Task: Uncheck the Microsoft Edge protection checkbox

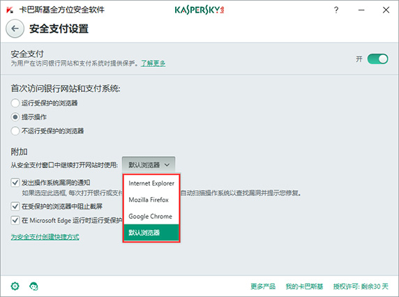Action: (x=15, y=220)
